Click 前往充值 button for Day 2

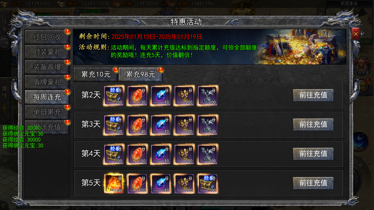coord(313,95)
